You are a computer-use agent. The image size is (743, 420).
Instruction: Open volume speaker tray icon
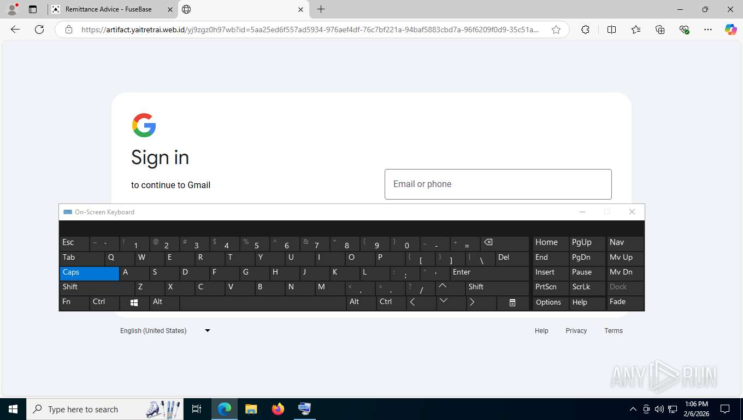point(659,409)
